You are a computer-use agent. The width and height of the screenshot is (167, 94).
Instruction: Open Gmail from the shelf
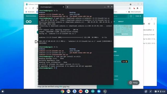[x=68, y=91]
